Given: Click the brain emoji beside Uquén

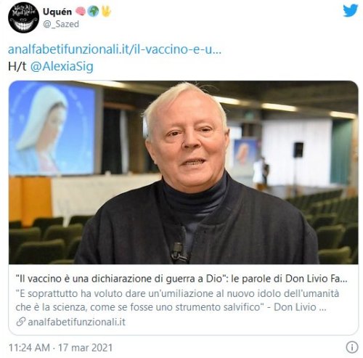Looking at the screenshot, I should click(81, 12).
